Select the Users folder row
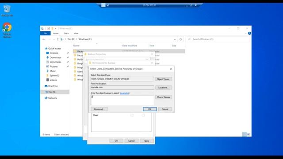The width and height of the screenshot is (283, 159). point(78,72)
